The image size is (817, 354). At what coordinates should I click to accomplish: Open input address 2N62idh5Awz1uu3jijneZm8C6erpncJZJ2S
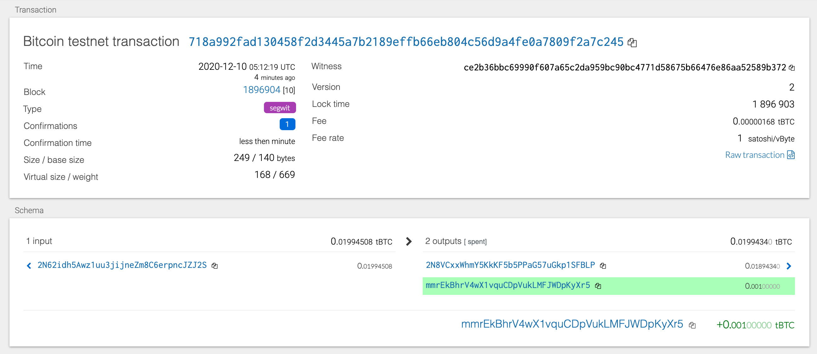[122, 265]
